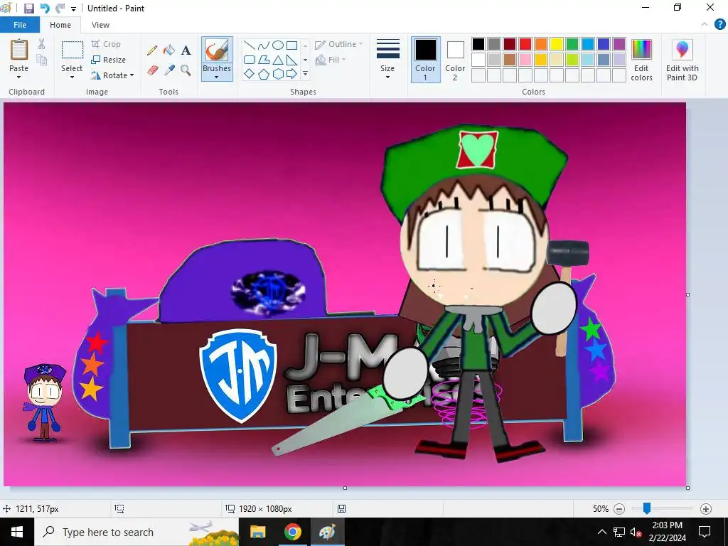Click the zoom out minus button

point(619,509)
